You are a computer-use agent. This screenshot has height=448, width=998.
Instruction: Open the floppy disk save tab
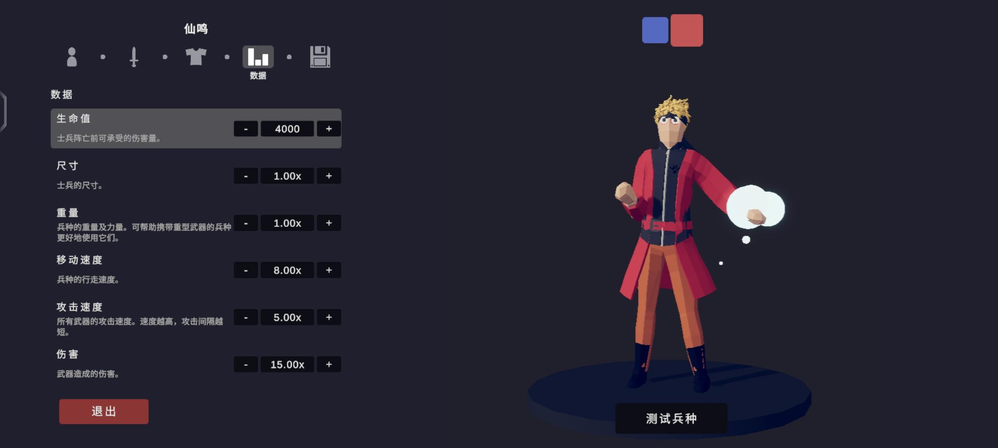(x=320, y=57)
